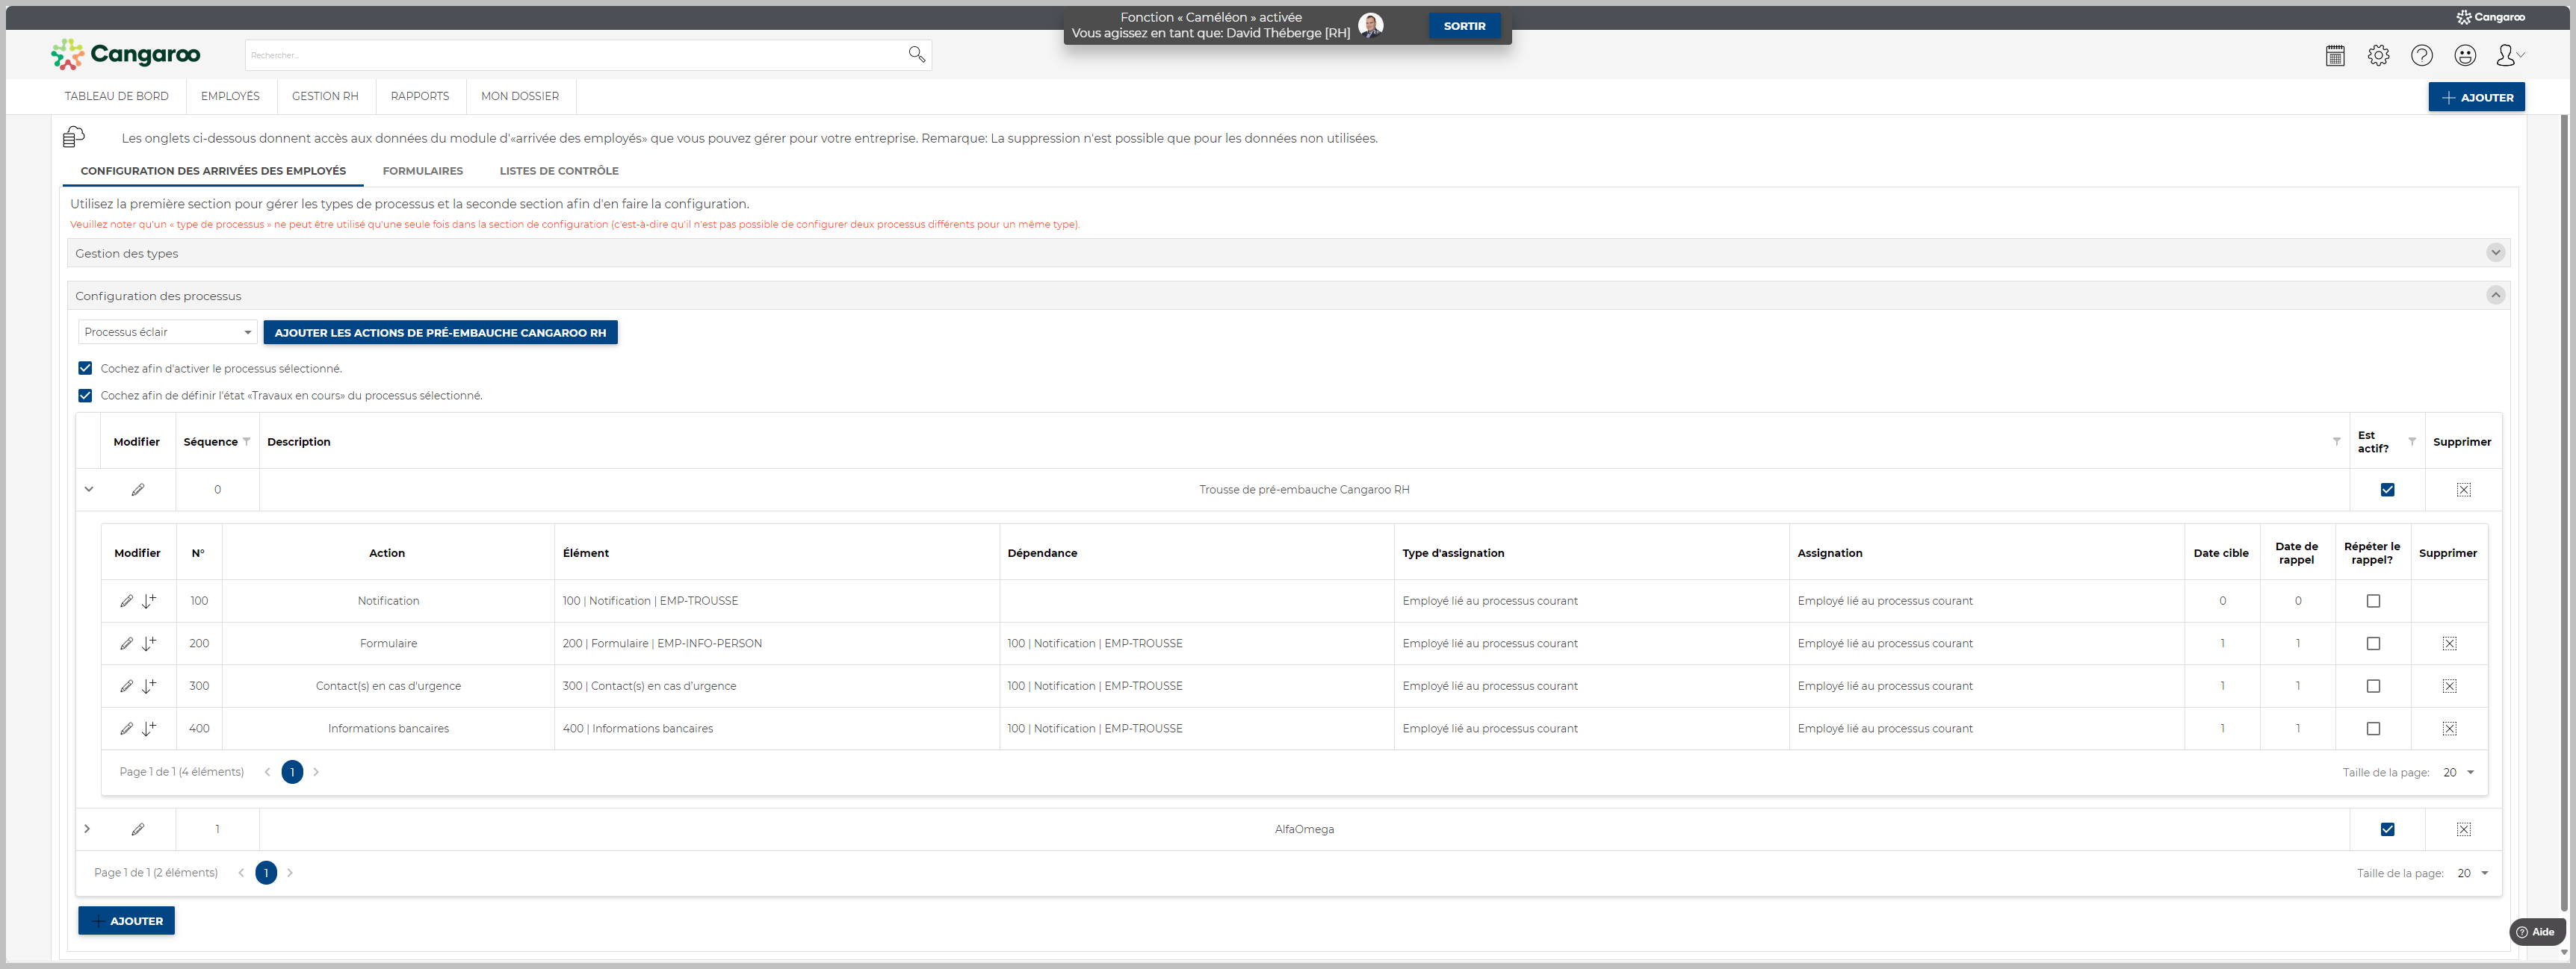
Task: Click the smiley feedback icon
Action: [2465, 56]
